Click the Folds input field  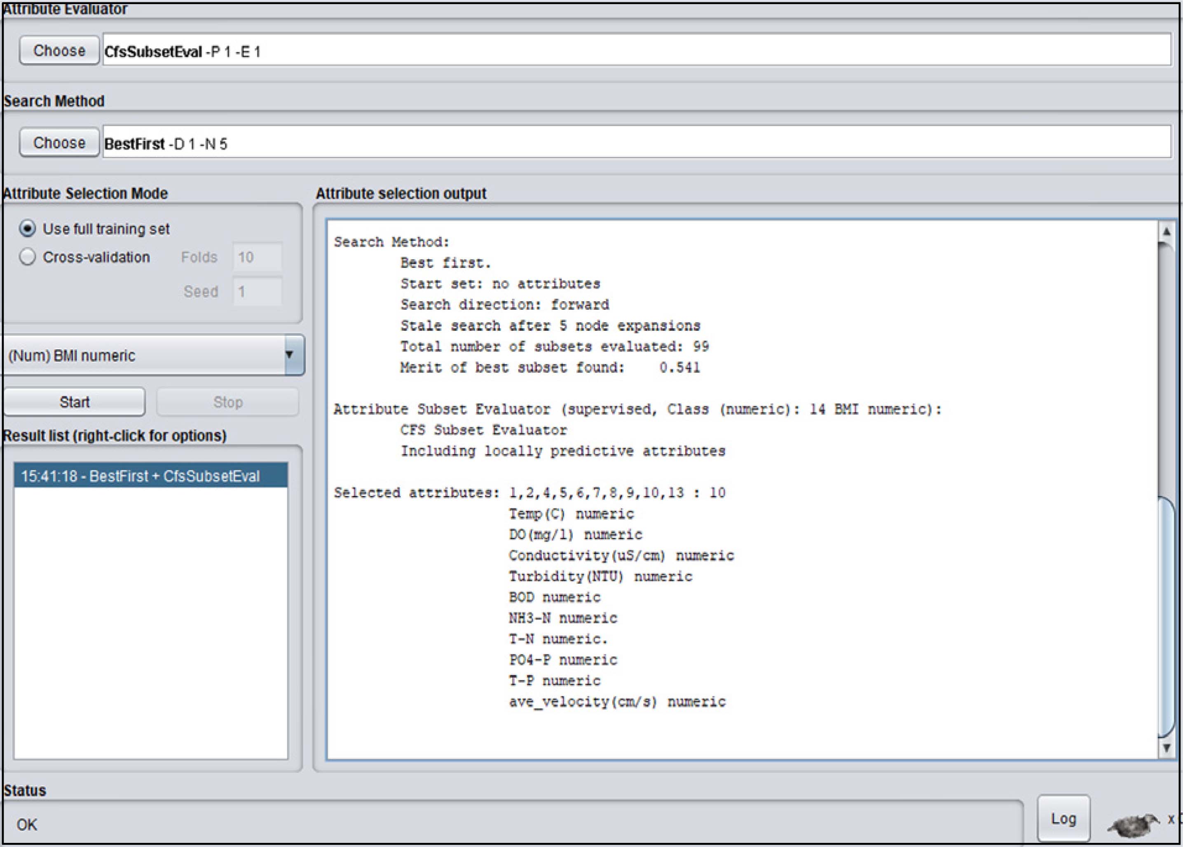coord(257,257)
